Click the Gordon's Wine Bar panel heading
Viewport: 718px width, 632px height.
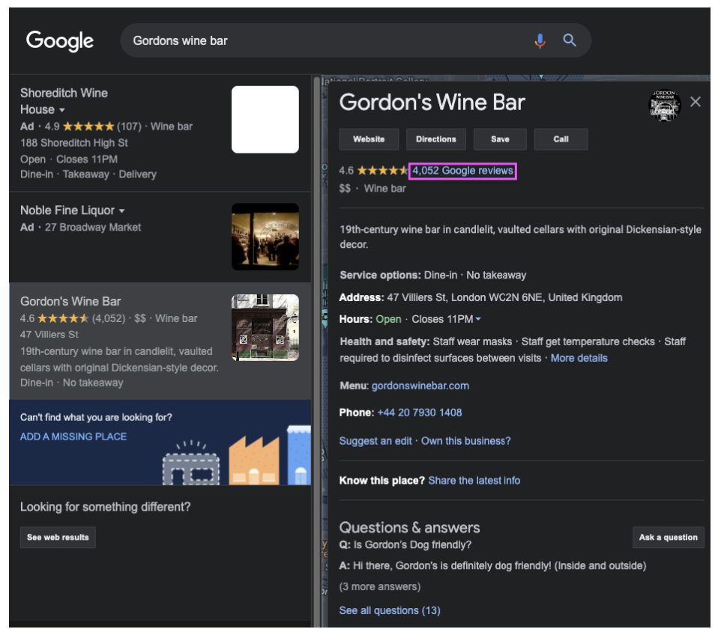[432, 102]
